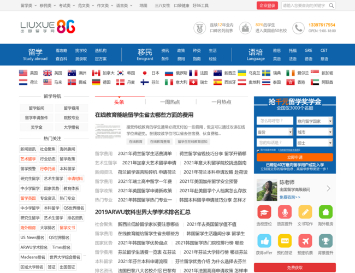Click the red 企业登录 button
355x273 pixels.
[267, 5]
